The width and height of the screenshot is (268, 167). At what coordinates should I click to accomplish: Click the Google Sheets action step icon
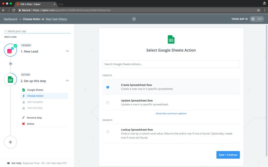[10, 79]
